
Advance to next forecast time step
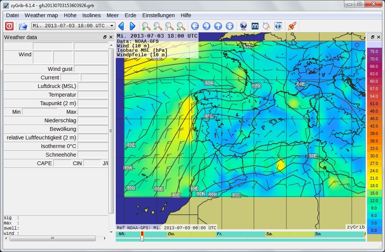[x=132, y=26]
